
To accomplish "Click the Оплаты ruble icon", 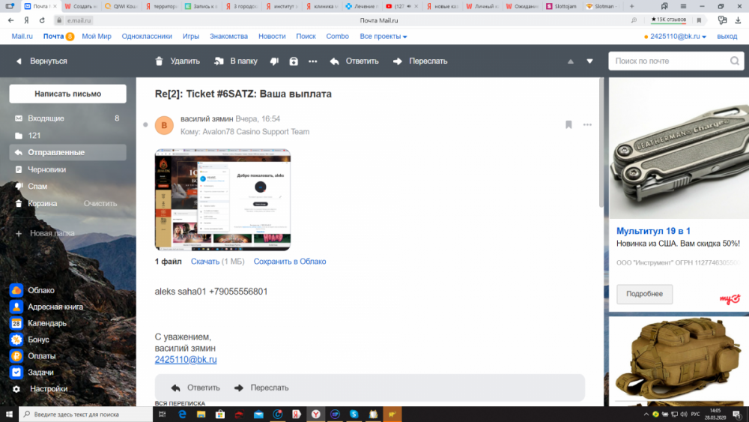I will (x=16, y=356).
